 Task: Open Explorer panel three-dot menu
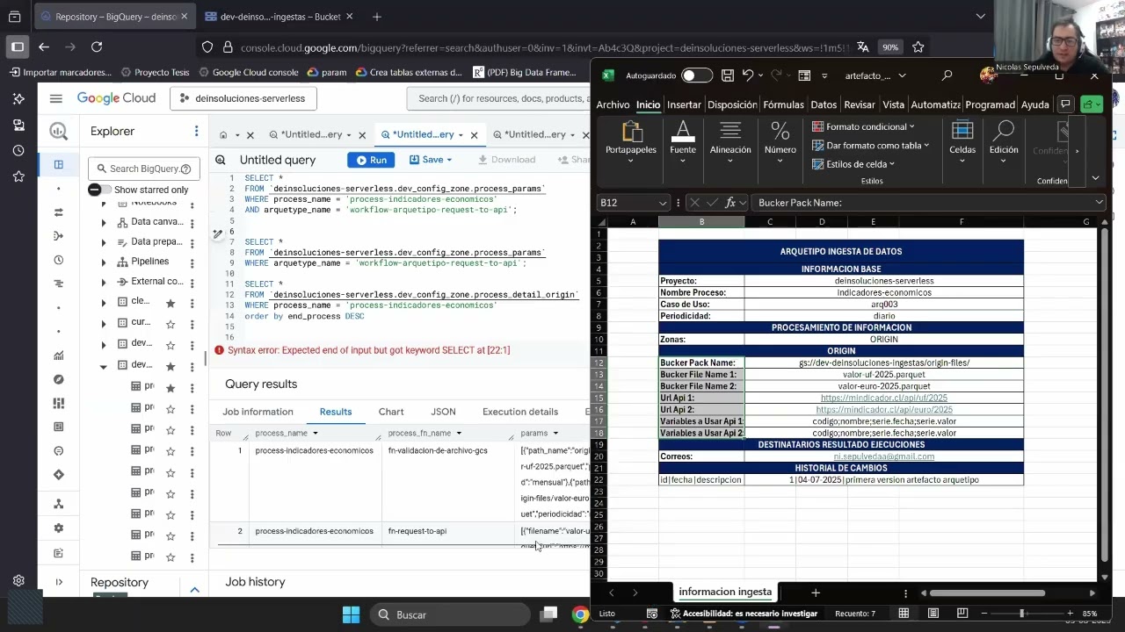tap(196, 131)
